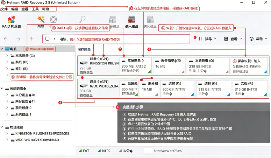Open the 帮助 menu in menu bar
Viewport: 271px width, 158px height.
[46, 9]
